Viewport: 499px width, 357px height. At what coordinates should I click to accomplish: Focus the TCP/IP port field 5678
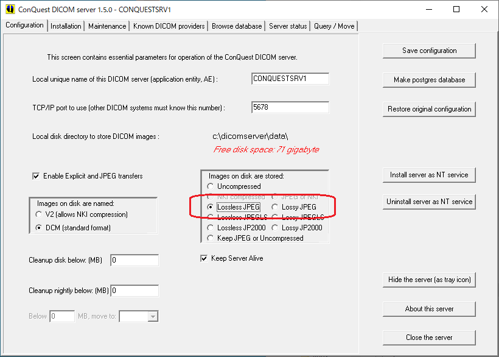pos(290,107)
